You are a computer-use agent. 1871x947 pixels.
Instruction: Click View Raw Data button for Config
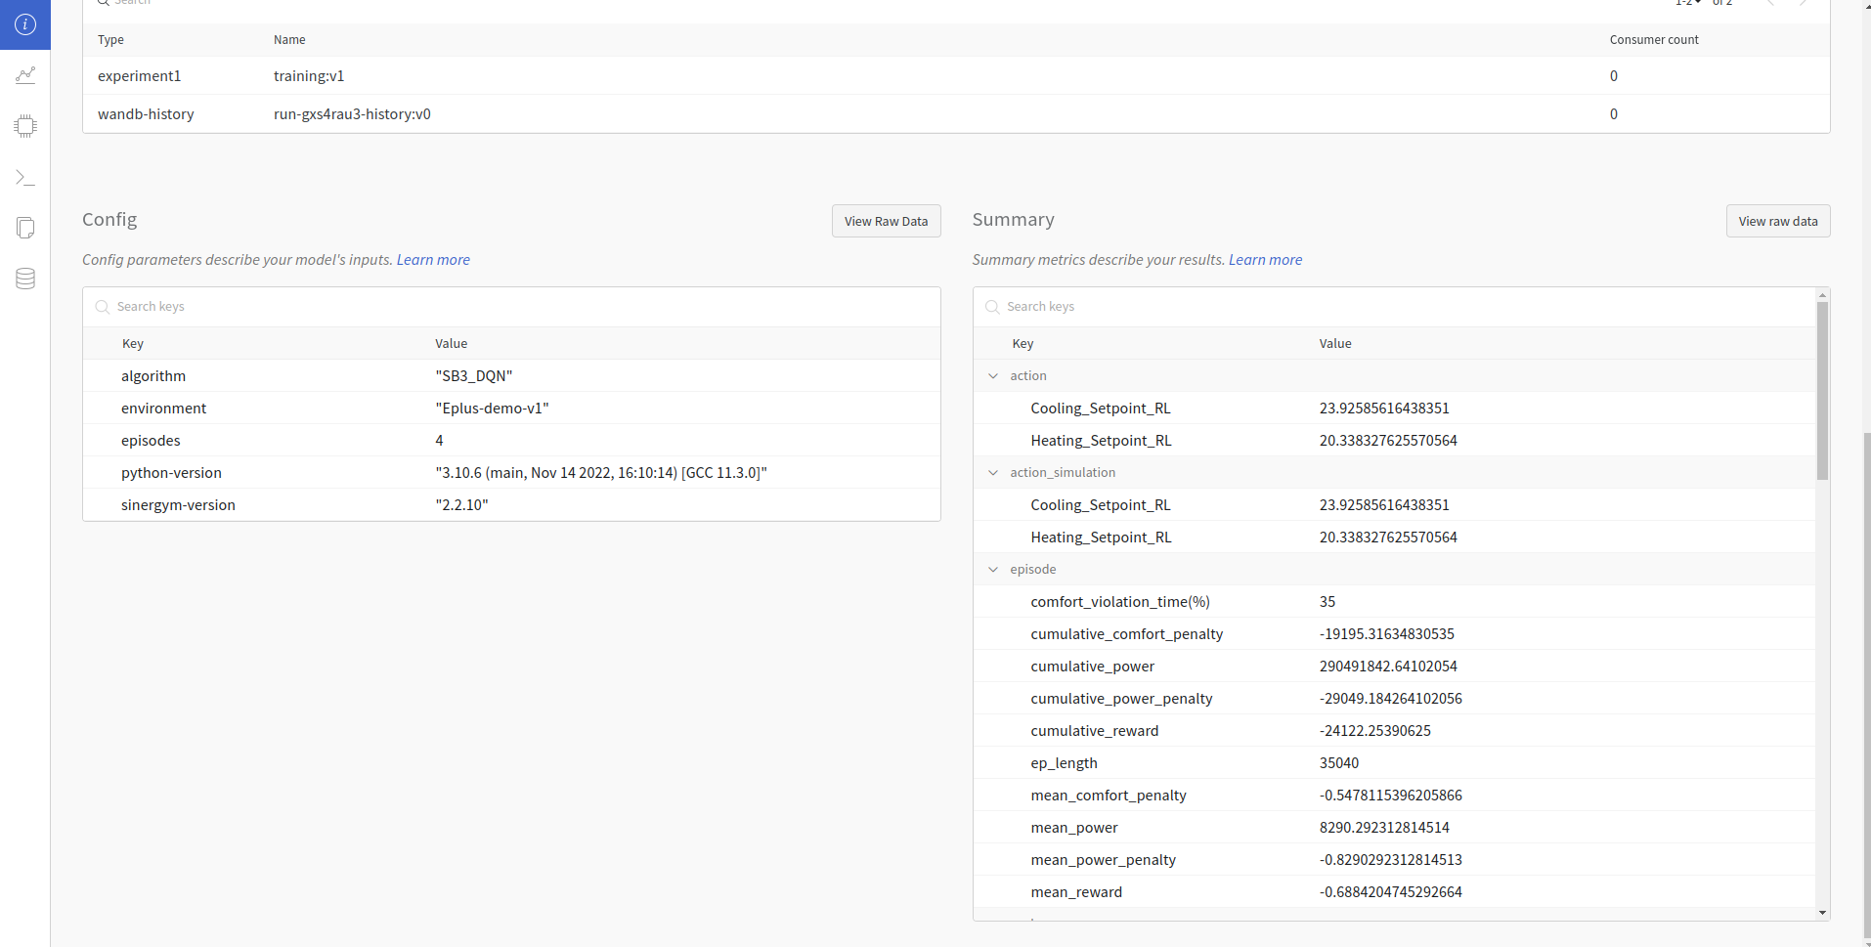[x=887, y=221]
